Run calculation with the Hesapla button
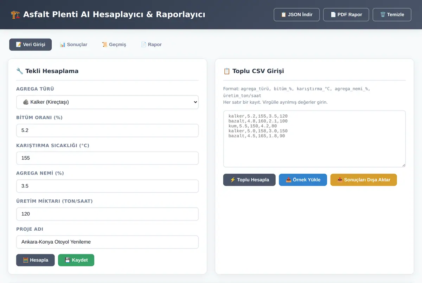This screenshot has width=422, height=283. (35, 260)
